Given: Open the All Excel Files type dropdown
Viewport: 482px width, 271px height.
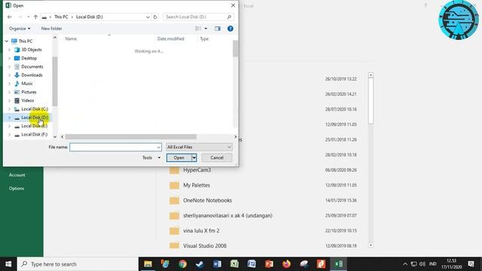Looking at the screenshot, I should click(199, 148).
